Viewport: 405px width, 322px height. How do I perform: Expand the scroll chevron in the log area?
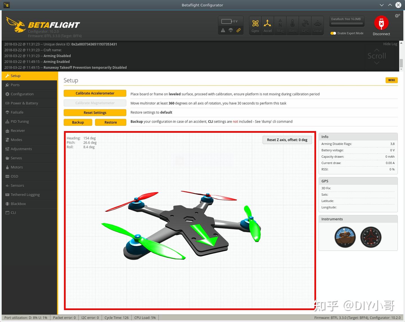(377, 62)
